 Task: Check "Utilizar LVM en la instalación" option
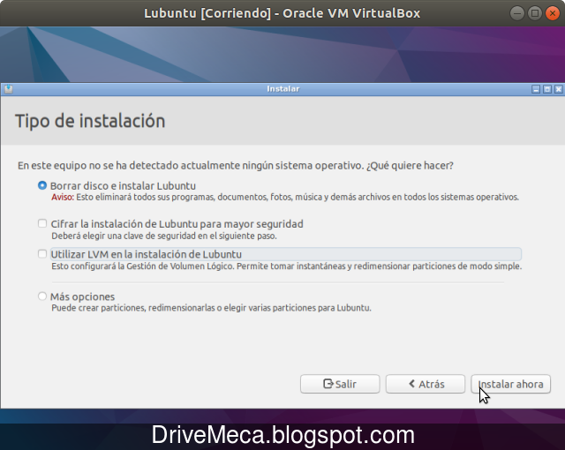(42, 254)
